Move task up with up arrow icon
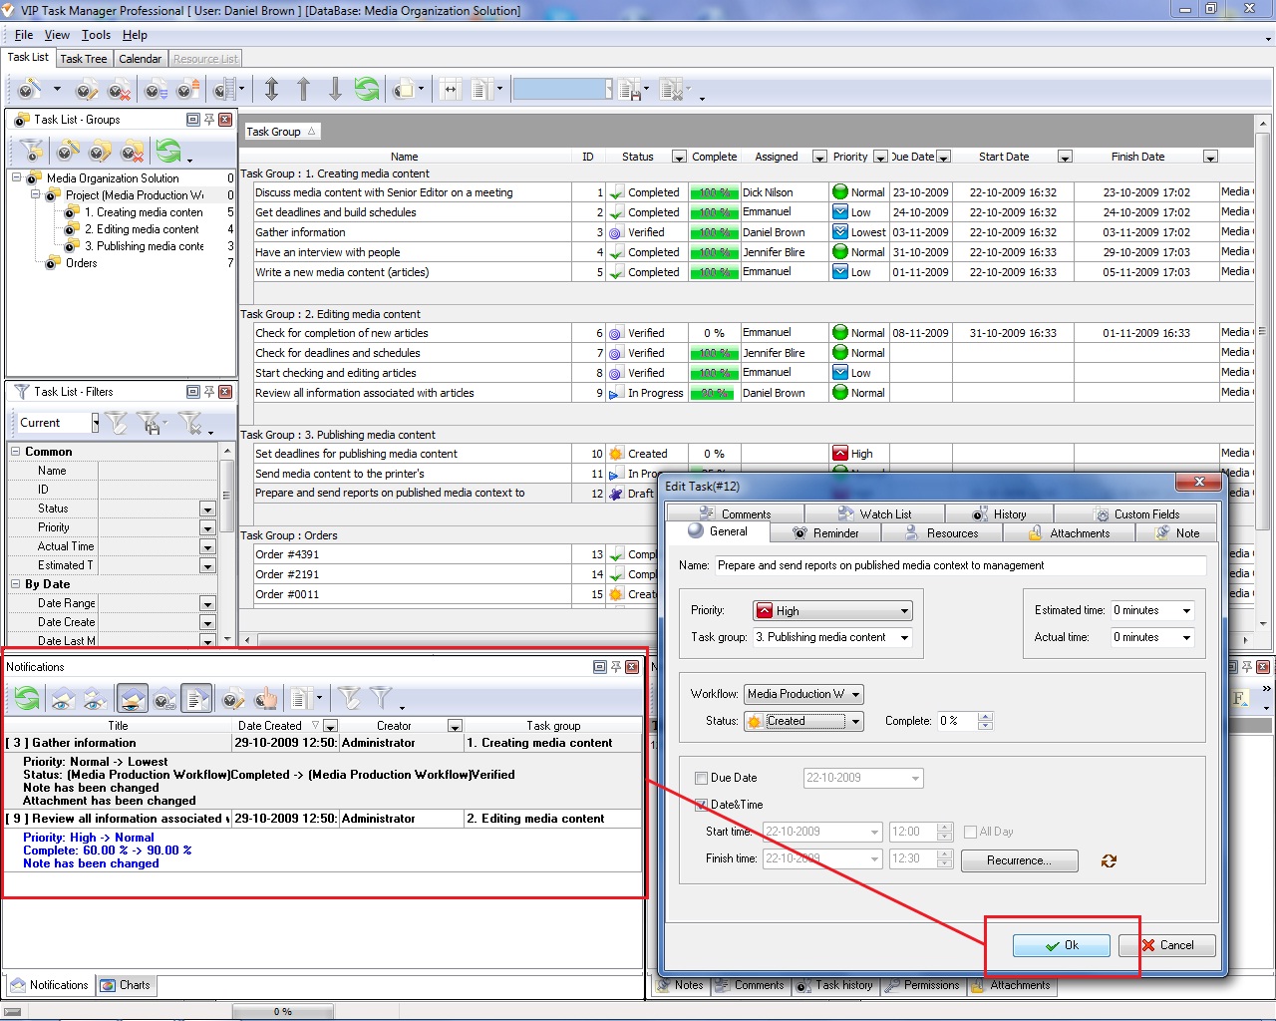Screen dimensions: 1276x1021 [x=304, y=90]
